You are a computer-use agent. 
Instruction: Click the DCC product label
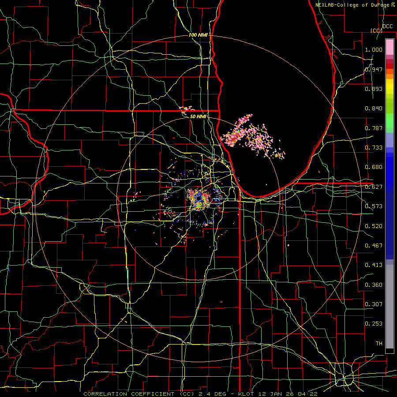tap(387, 26)
